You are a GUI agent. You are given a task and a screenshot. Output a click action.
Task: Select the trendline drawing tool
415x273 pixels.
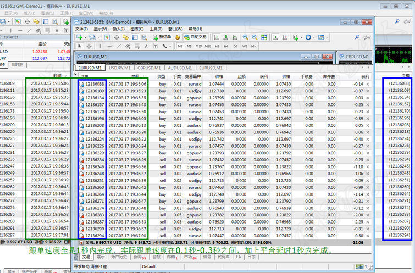[x=119, y=46]
